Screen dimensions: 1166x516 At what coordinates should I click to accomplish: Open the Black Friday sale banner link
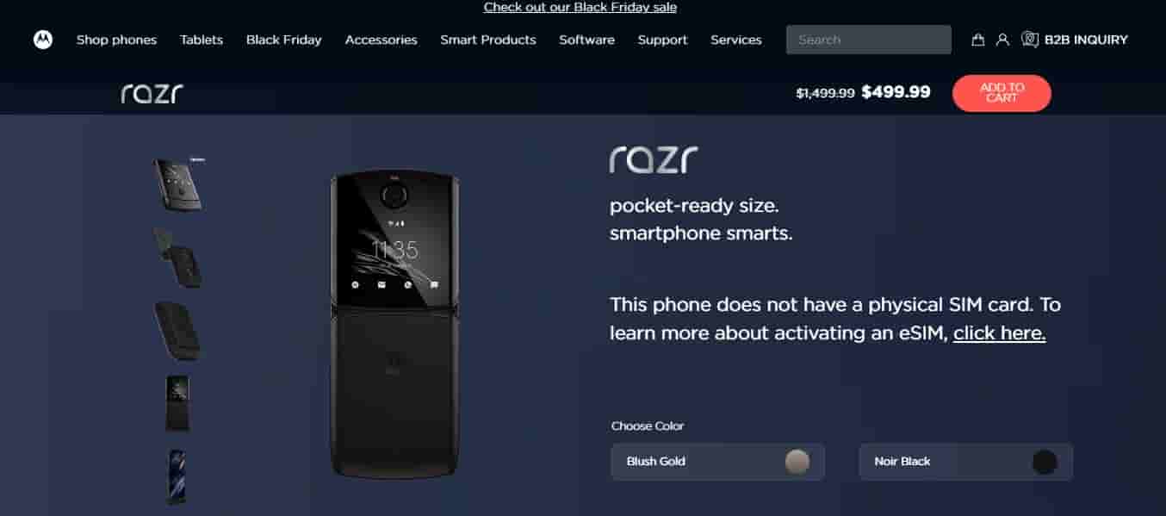point(580,7)
